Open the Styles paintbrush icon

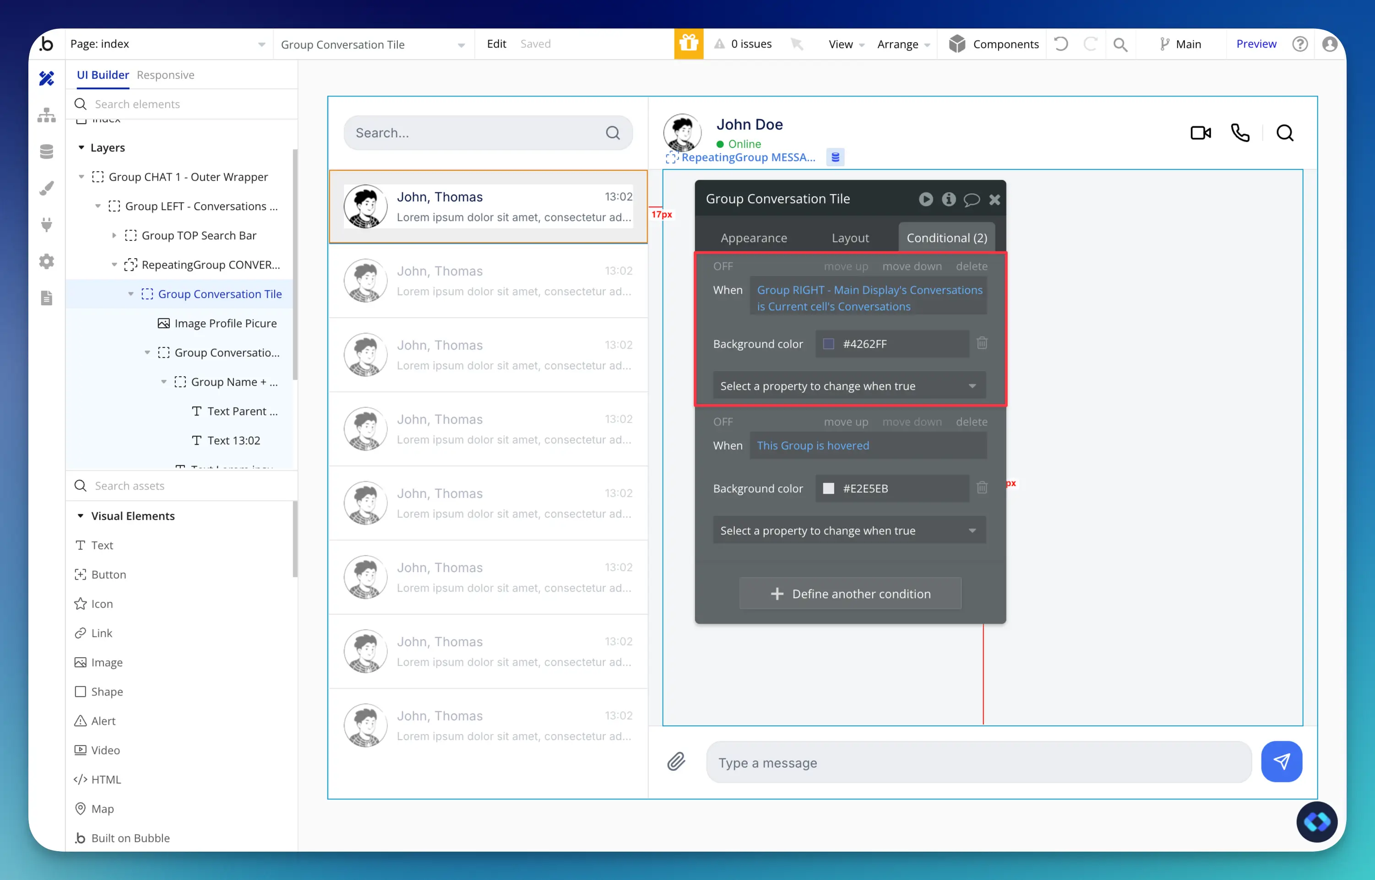click(x=46, y=188)
